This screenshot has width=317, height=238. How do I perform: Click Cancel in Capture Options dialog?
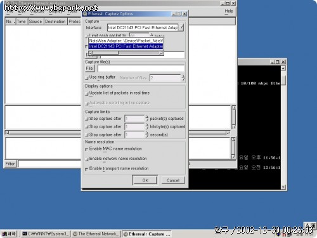click(173, 180)
